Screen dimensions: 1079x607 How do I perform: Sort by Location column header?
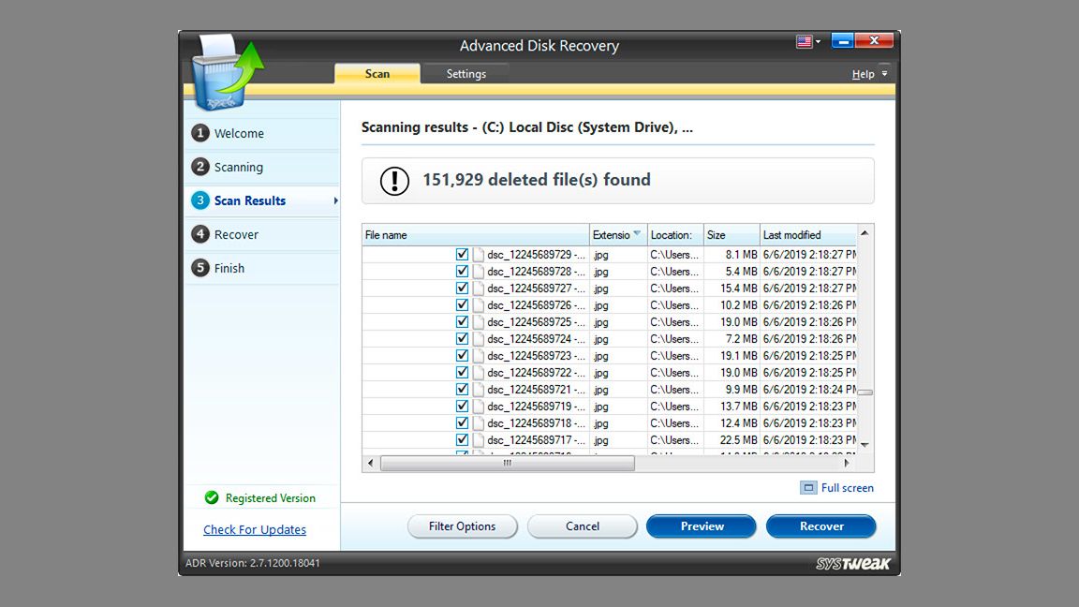(675, 235)
